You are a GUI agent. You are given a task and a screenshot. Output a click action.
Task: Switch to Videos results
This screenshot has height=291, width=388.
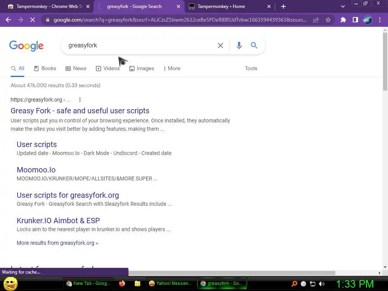click(108, 68)
